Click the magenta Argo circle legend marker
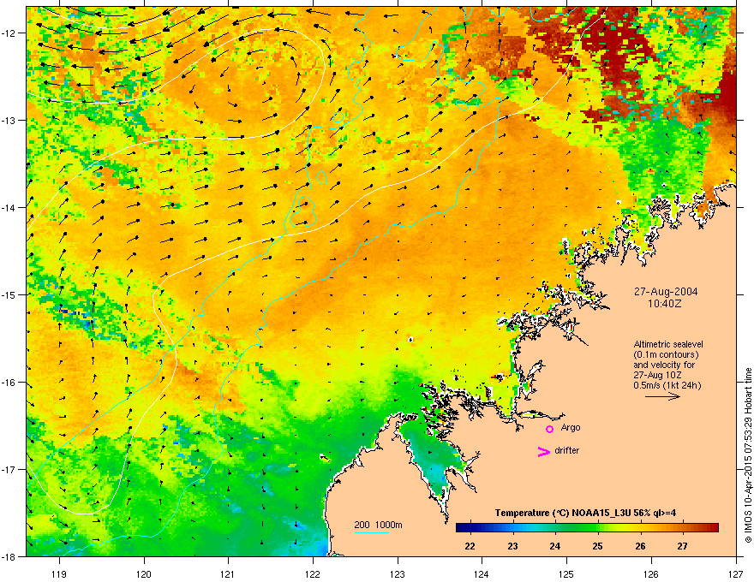 pos(549,429)
